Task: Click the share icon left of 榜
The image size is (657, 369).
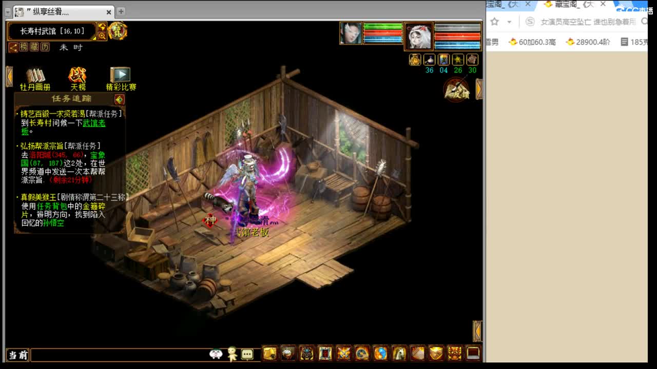Action: click(x=14, y=47)
